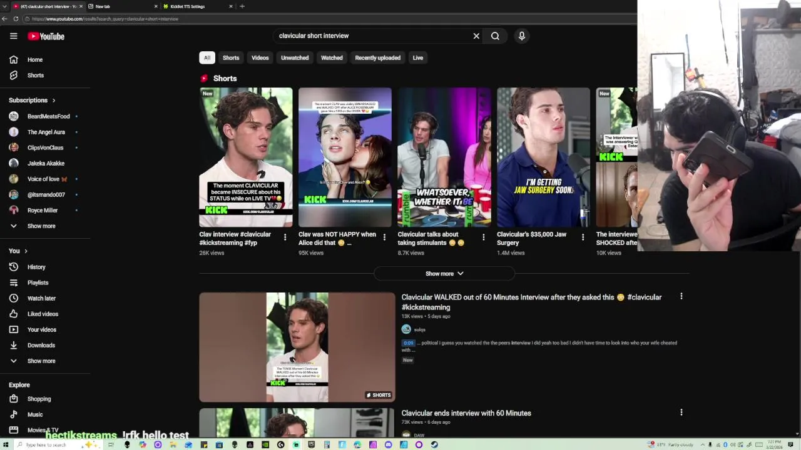Switch to the New tab browser tab
The width and height of the screenshot is (801, 450).
[123, 6]
